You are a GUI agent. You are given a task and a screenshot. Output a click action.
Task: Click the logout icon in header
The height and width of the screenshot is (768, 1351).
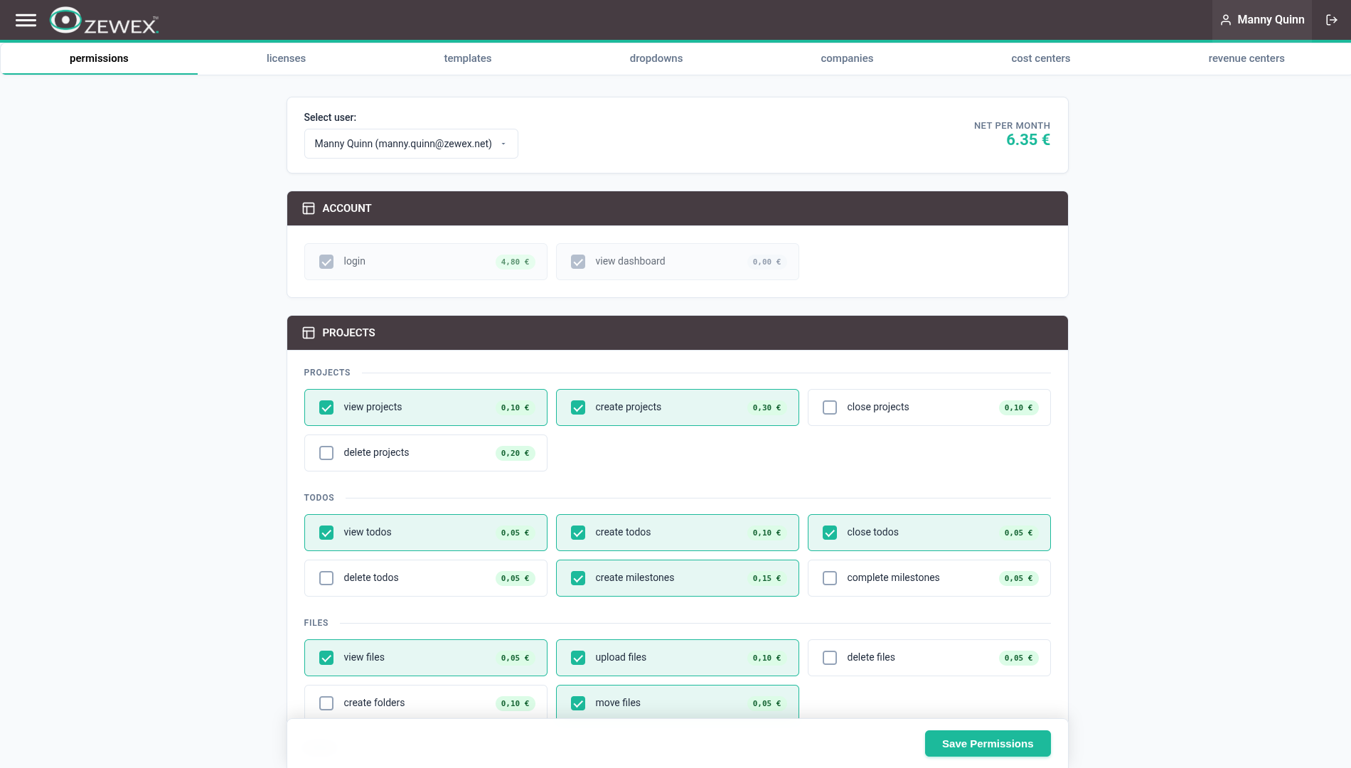point(1332,20)
